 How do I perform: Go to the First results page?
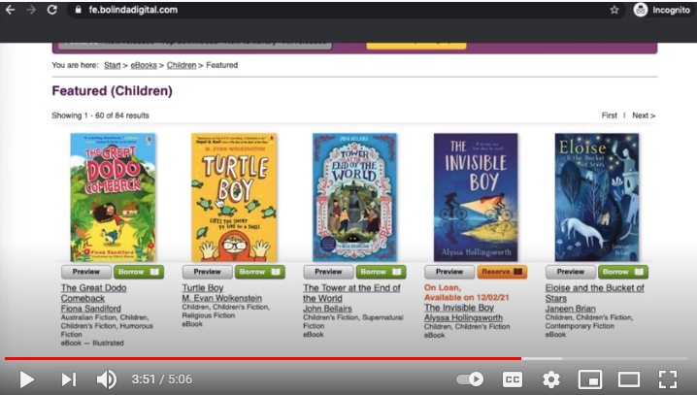pos(609,115)
